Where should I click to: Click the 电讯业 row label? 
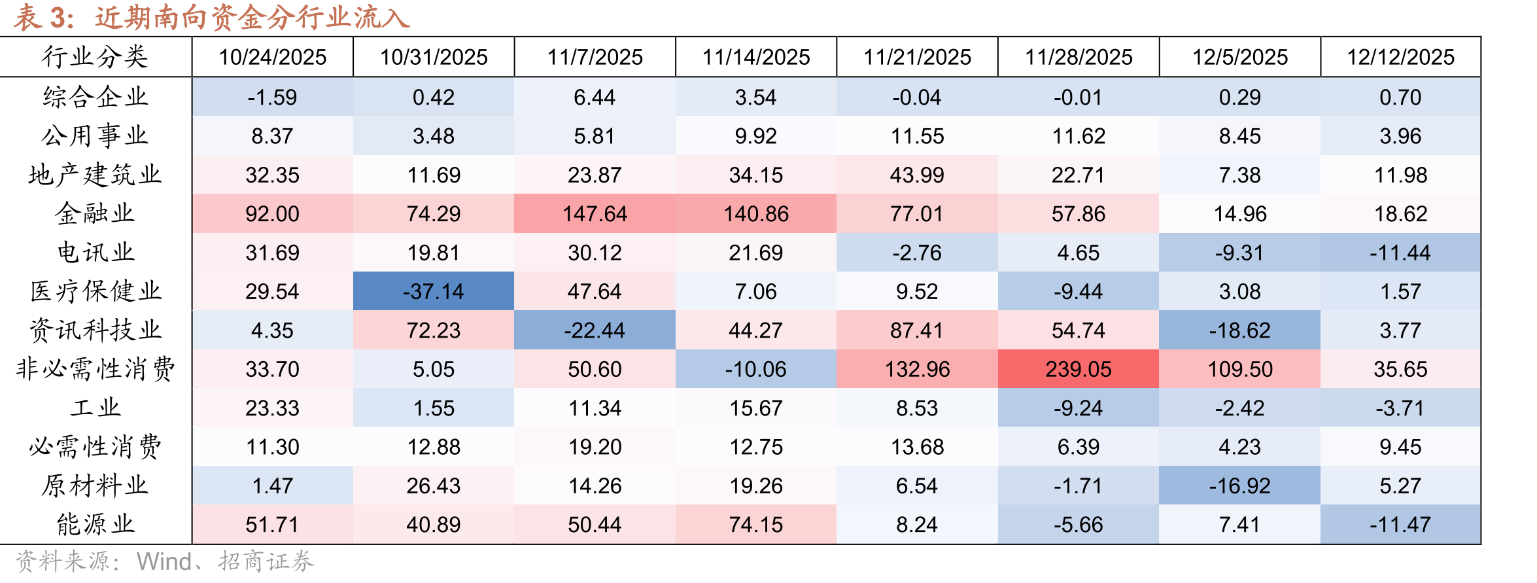coord(95,252)
